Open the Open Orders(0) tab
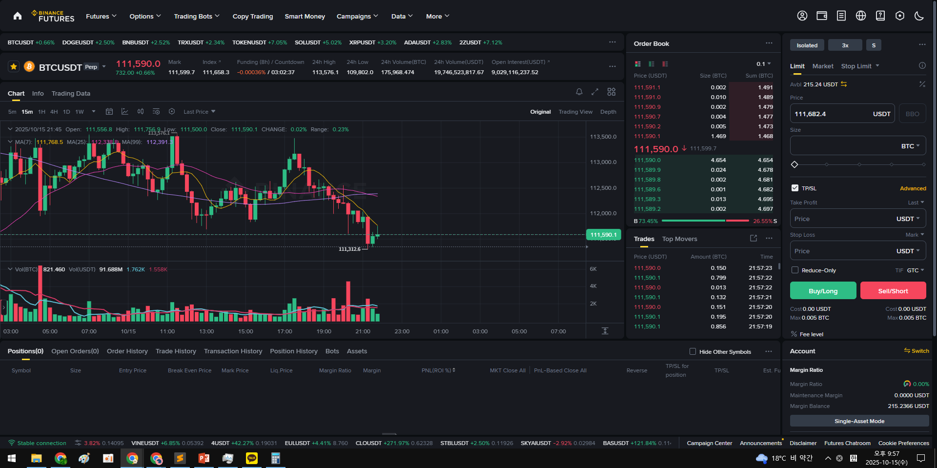Screen dimensions: 937x468 pyautogui.click(x=75, y=351)
